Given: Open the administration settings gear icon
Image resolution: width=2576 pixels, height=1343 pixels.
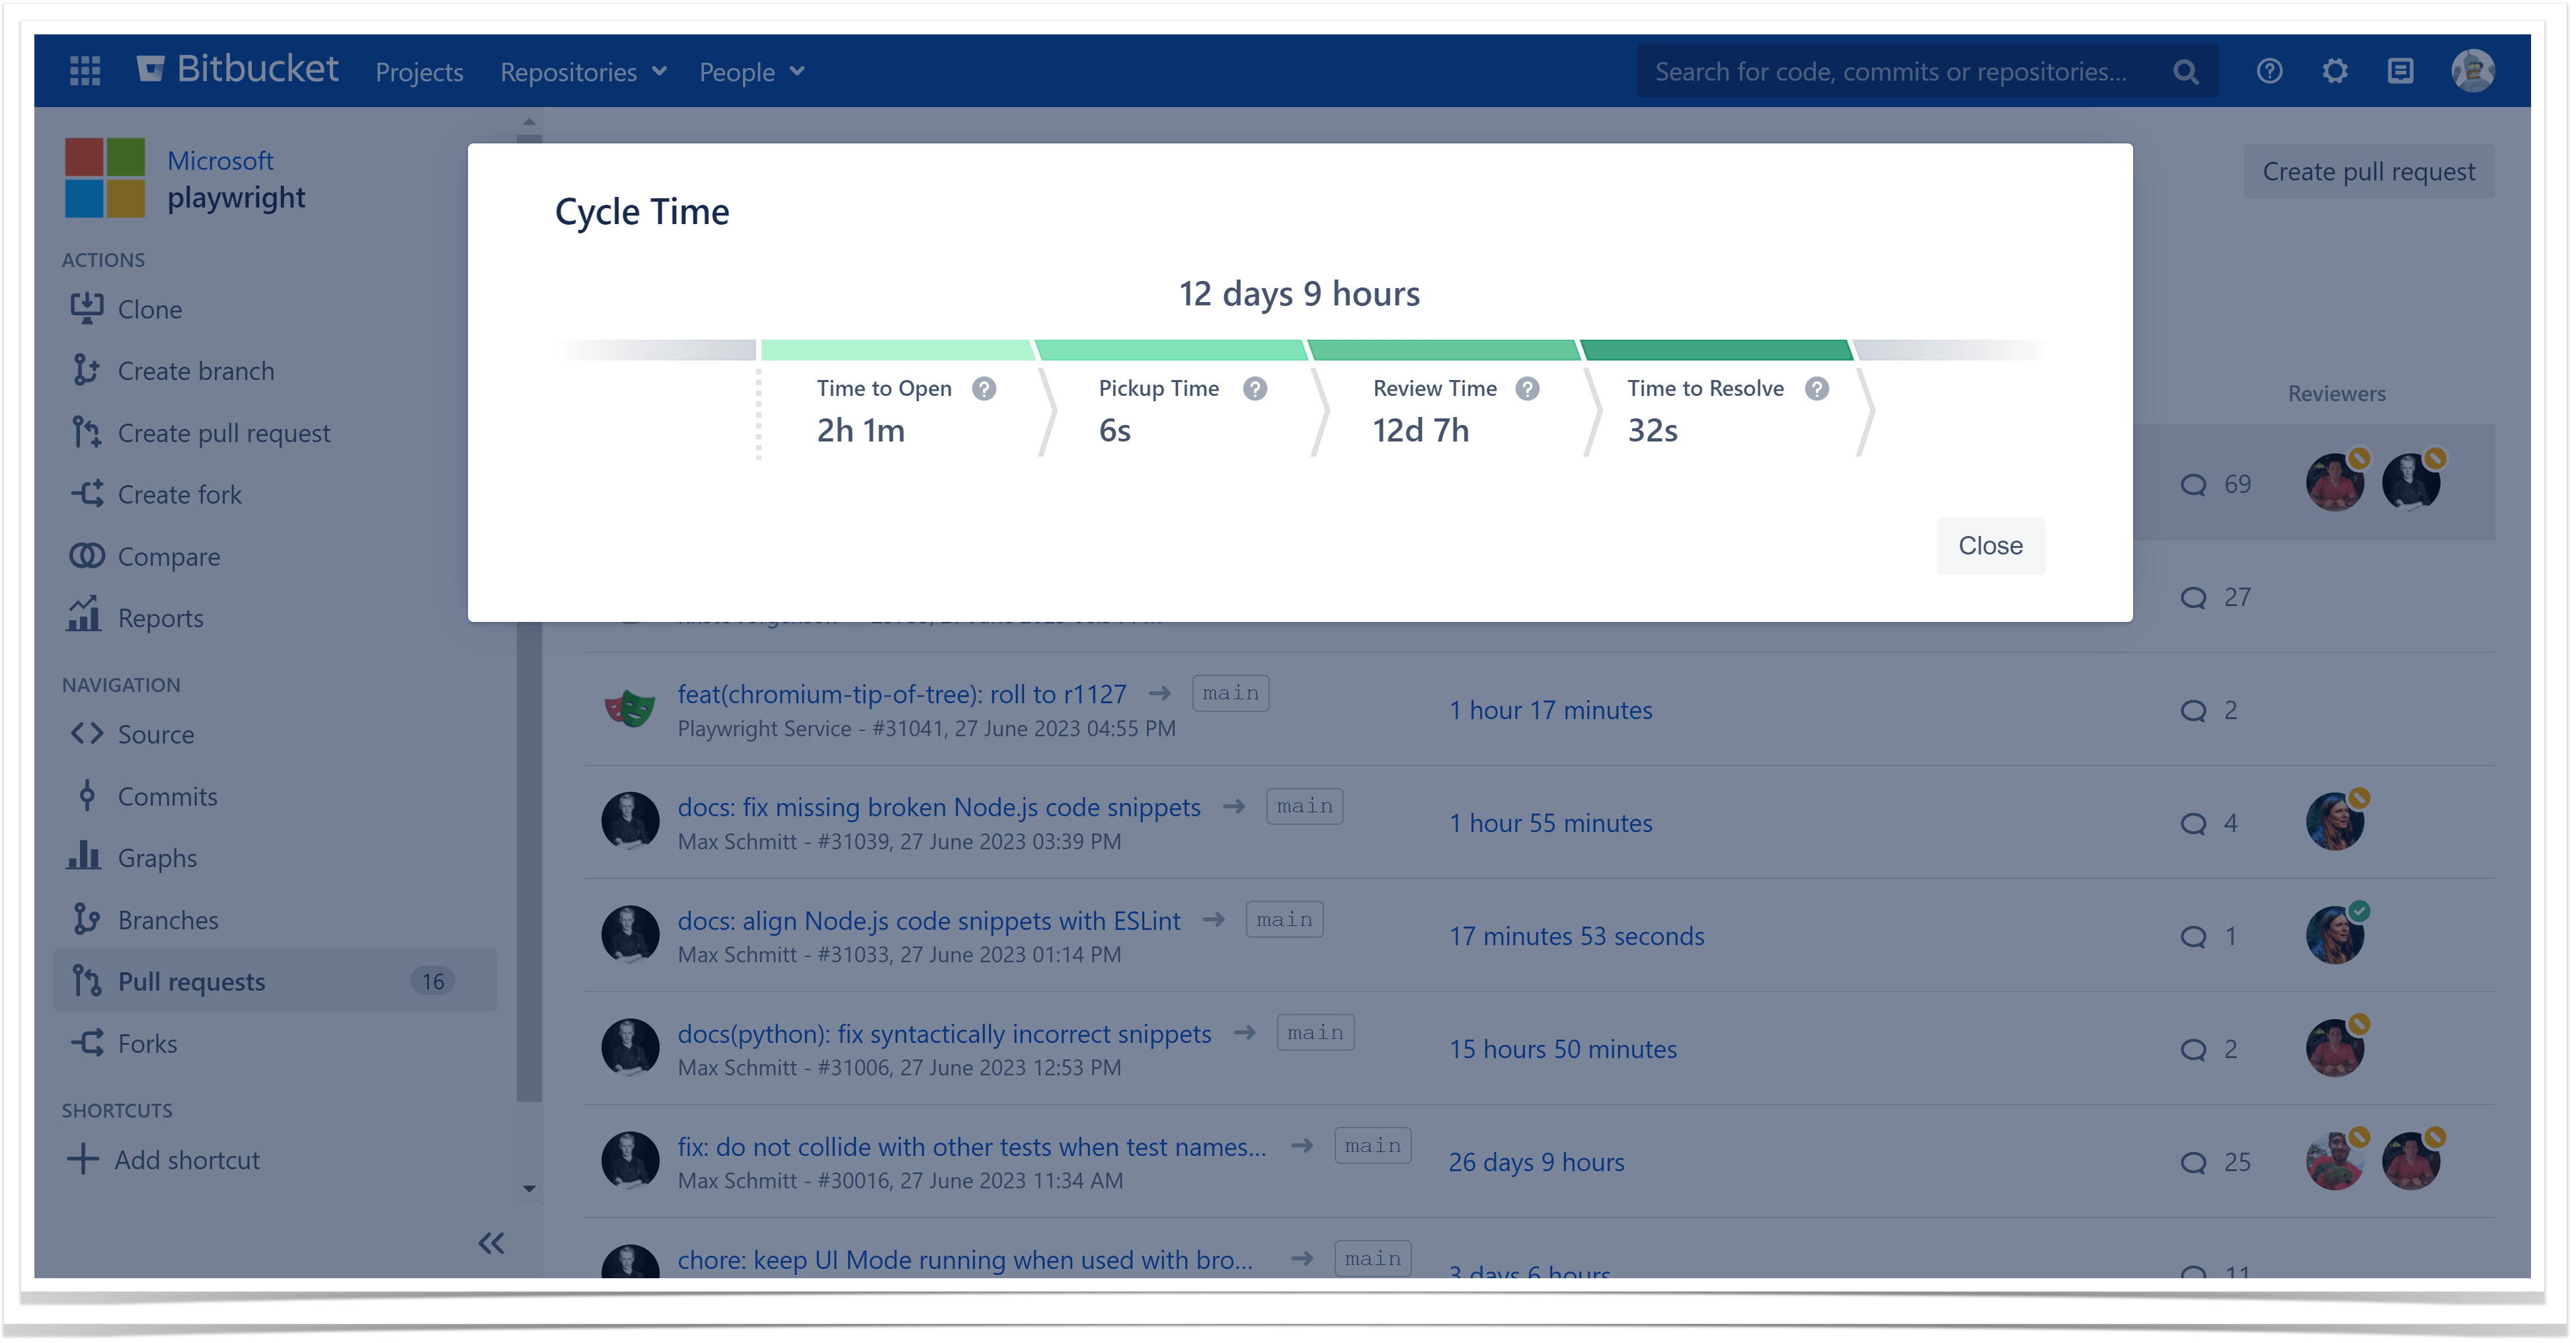Looking at the screenshot, I should [x=2334, y=71].
